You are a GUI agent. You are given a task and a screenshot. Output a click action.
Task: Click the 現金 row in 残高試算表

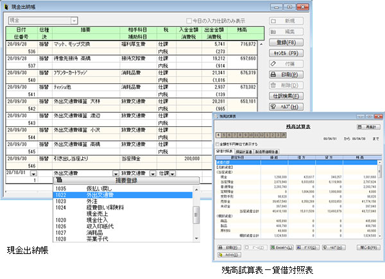coord(297,177)
